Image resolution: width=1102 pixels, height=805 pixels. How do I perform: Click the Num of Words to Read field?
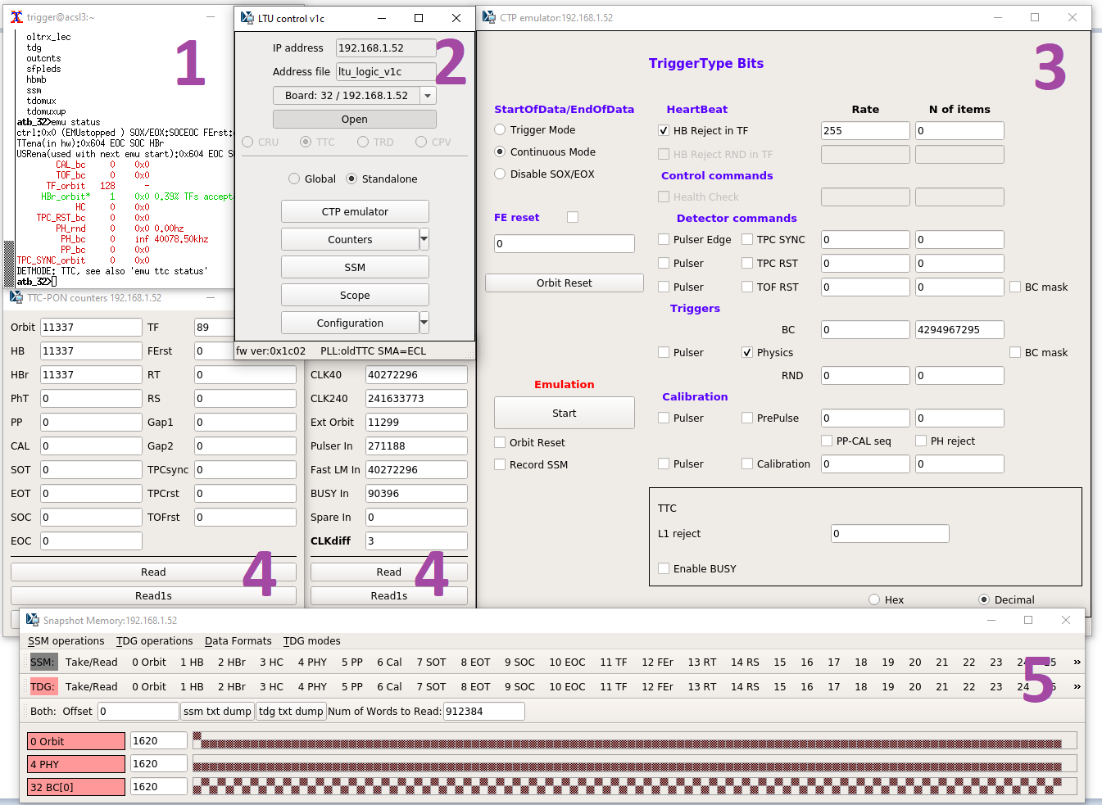coord(484,711)
